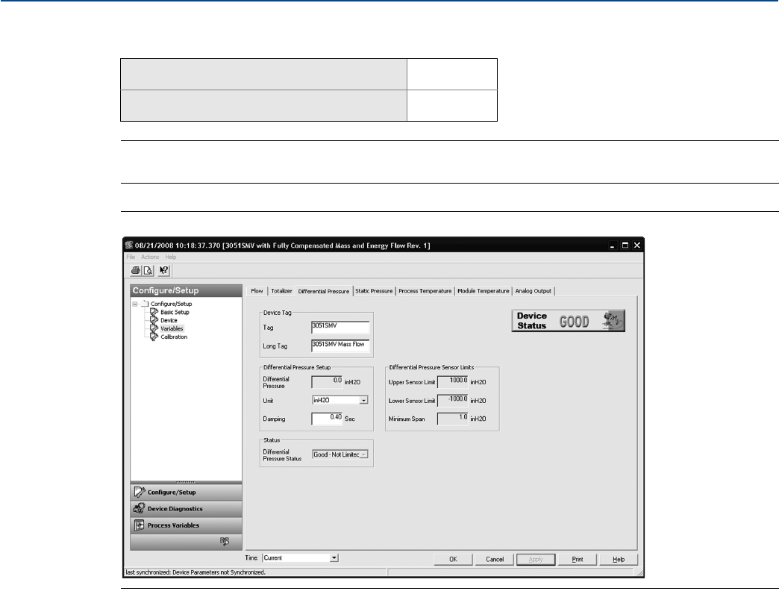Viewport: 779px width, 594px height.
Task: Switch to the Static Pressure tab
Action: click(x=374, y=291)
